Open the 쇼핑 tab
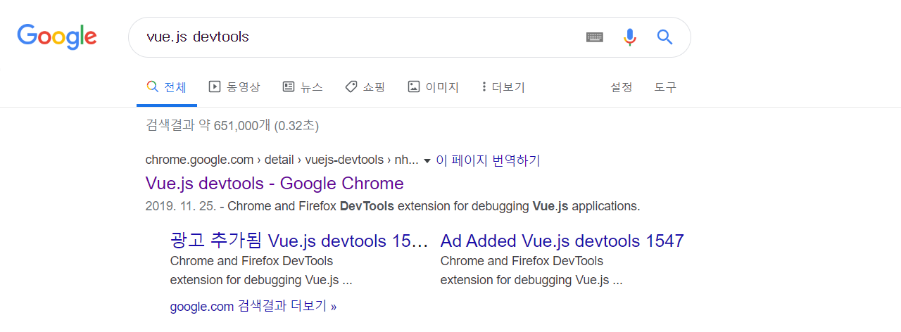 point(365,87)
